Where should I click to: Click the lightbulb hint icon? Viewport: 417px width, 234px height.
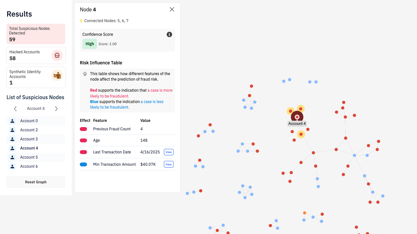point(85,74)
